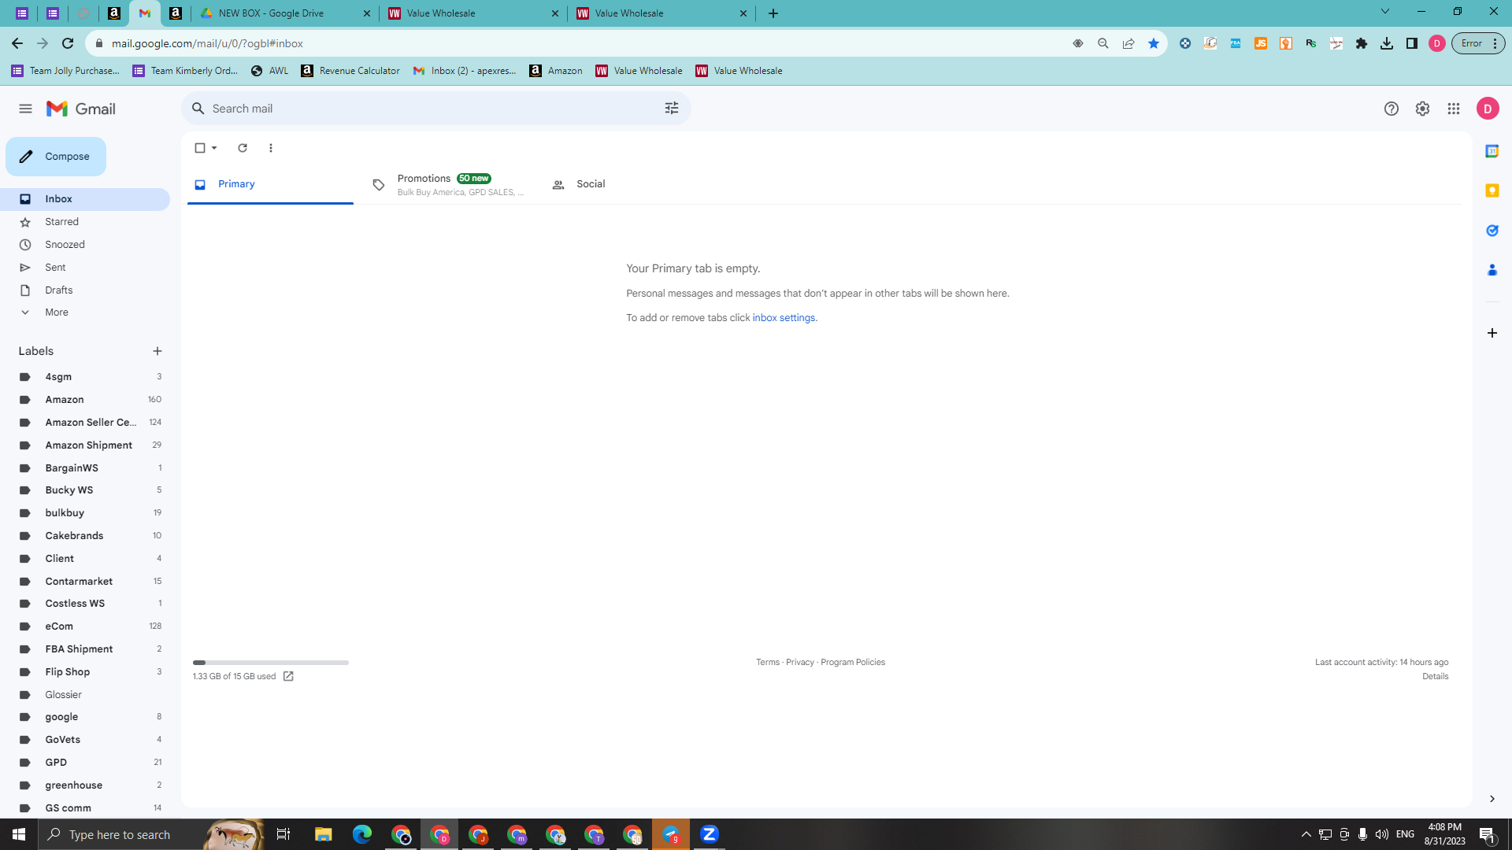Open the Cakebrands label
Screen dimensions: 1512x850
click(85, 536)
